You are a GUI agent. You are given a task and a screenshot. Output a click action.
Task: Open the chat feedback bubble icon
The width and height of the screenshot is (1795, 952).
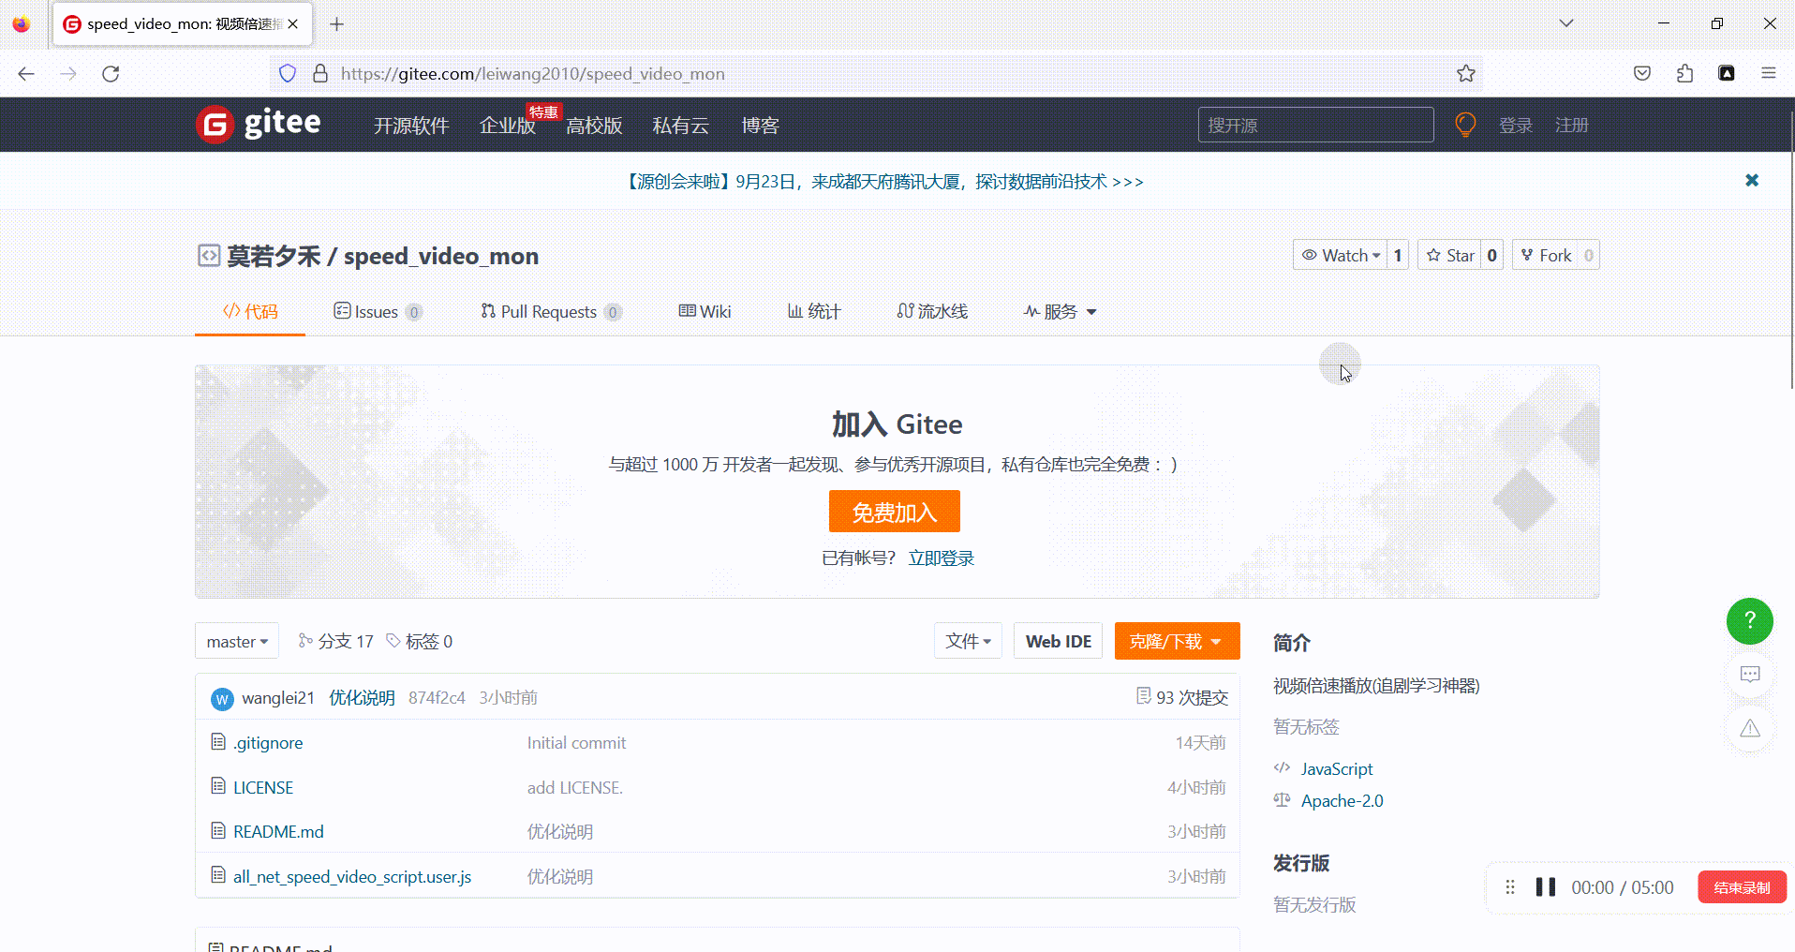coord(1749,674)
